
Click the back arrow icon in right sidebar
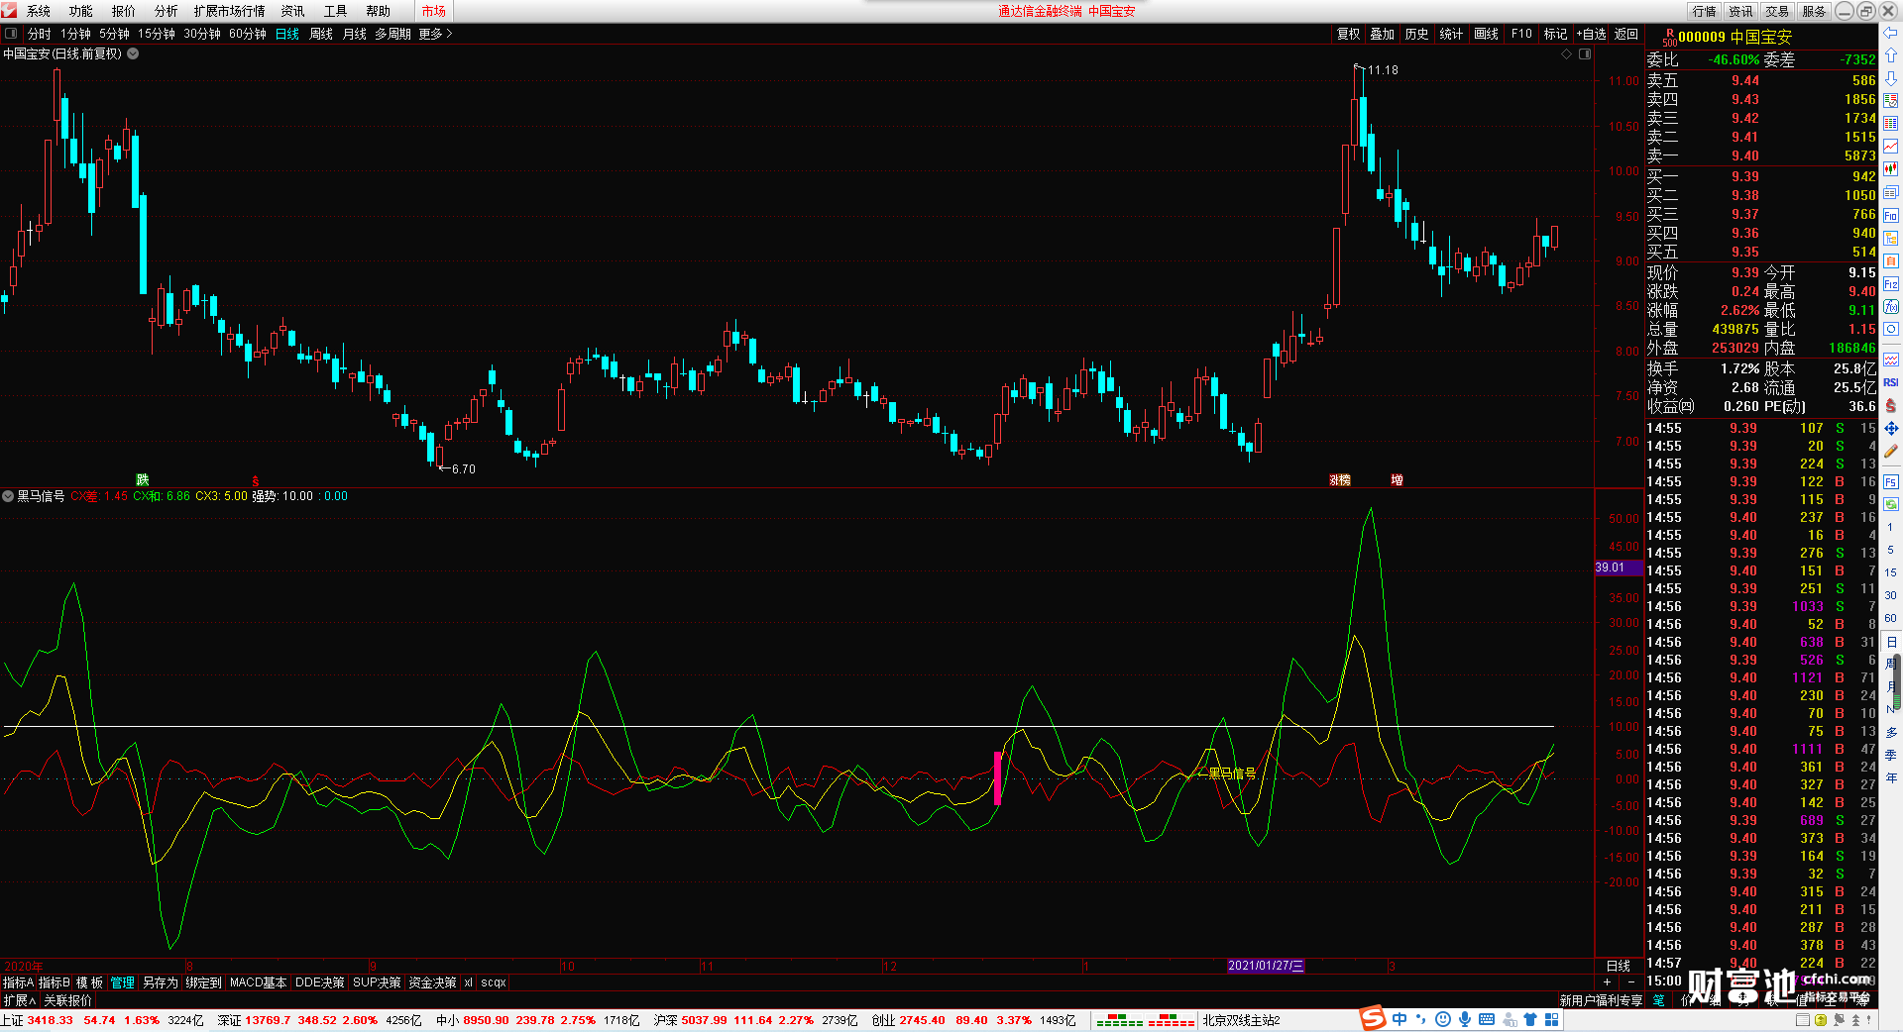click(x=1891, y=33)
